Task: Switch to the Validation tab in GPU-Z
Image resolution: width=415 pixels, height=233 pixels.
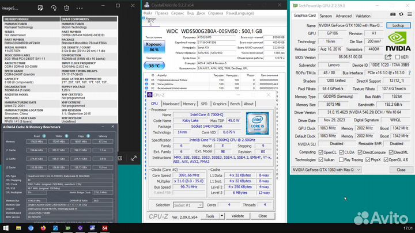Action: 363,16
